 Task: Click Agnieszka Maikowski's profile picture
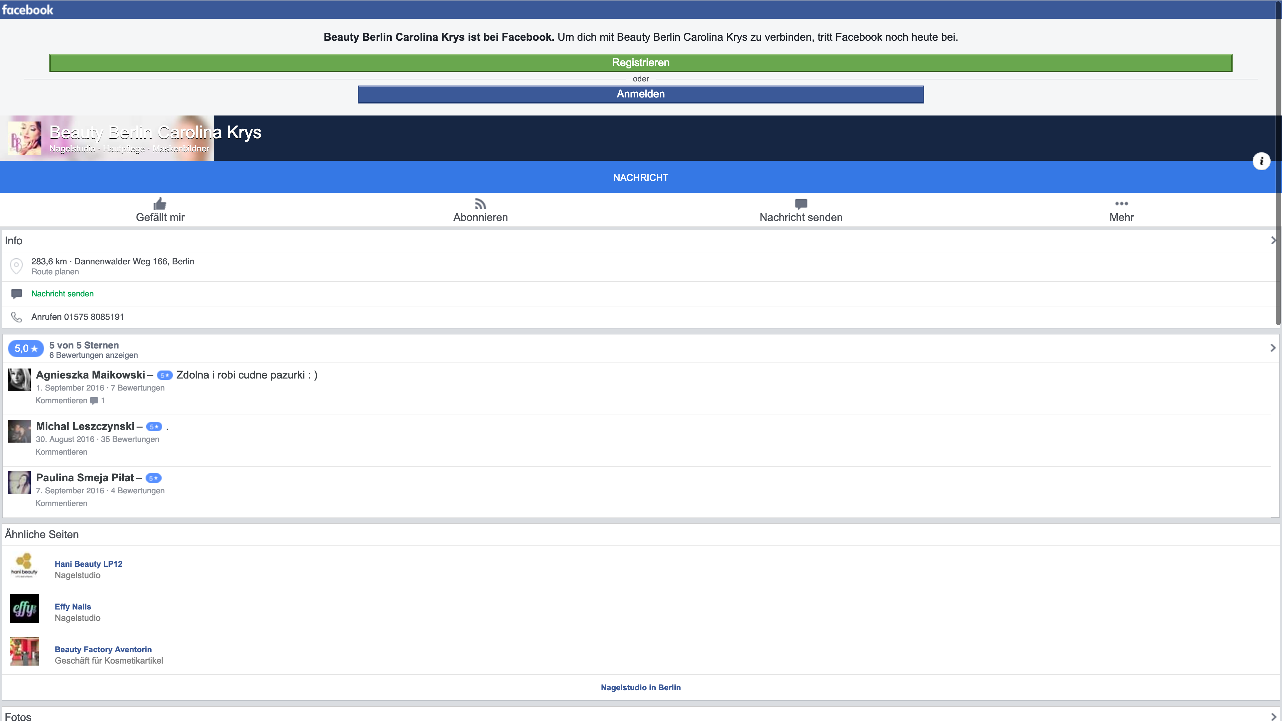tap(19, 380)
